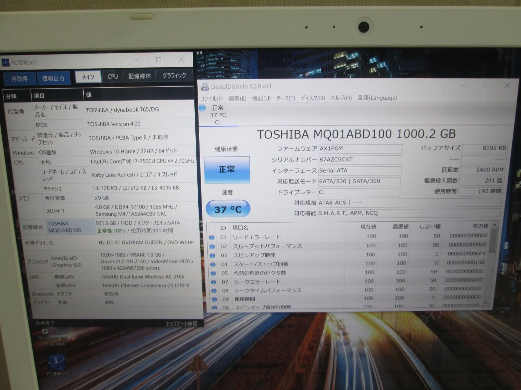Open the テーマ(T) menu

[286, 98]
